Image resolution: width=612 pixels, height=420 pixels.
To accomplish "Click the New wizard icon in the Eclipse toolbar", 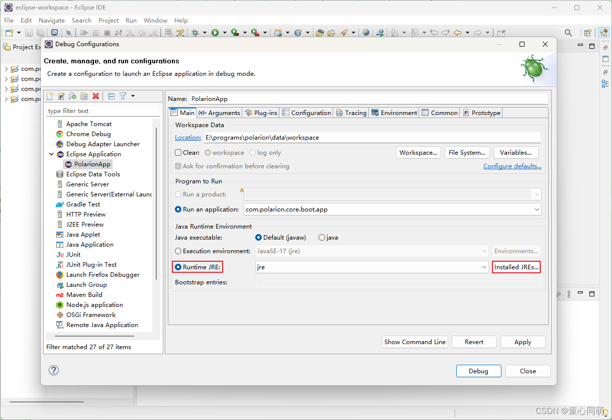I will click(x=9, y=33).
